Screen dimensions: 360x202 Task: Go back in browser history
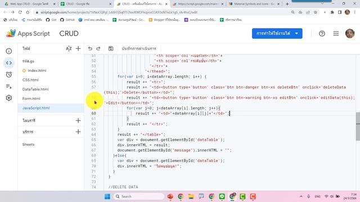click(x=5, y=12)
